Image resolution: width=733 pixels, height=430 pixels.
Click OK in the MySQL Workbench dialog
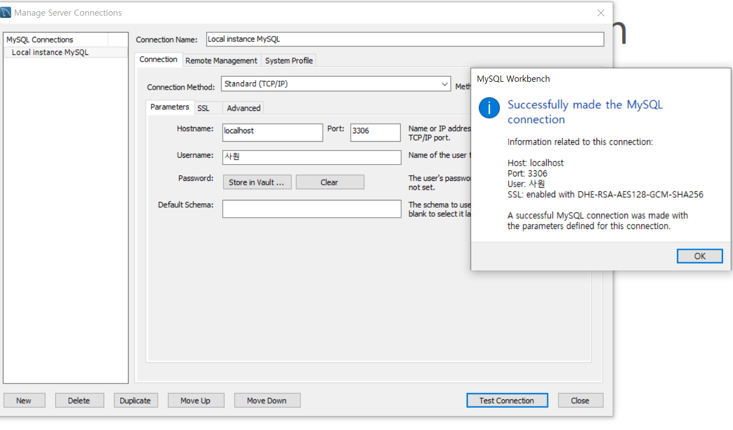click(x=700, y=256)
